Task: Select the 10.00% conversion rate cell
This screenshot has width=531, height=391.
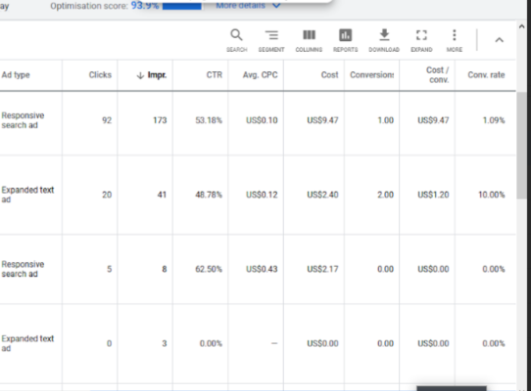Action: [x=492, y=195]
